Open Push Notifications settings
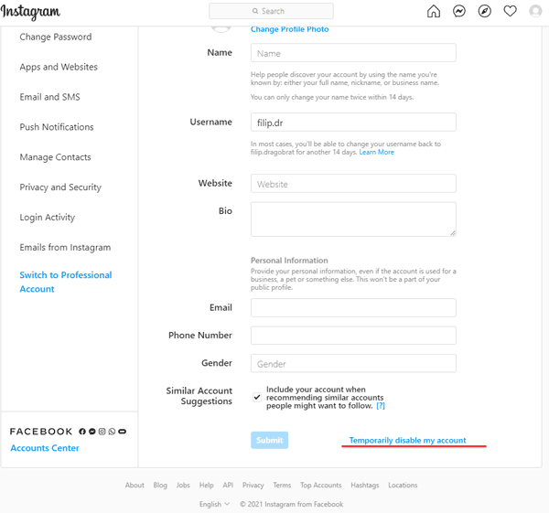 point(57,127)
